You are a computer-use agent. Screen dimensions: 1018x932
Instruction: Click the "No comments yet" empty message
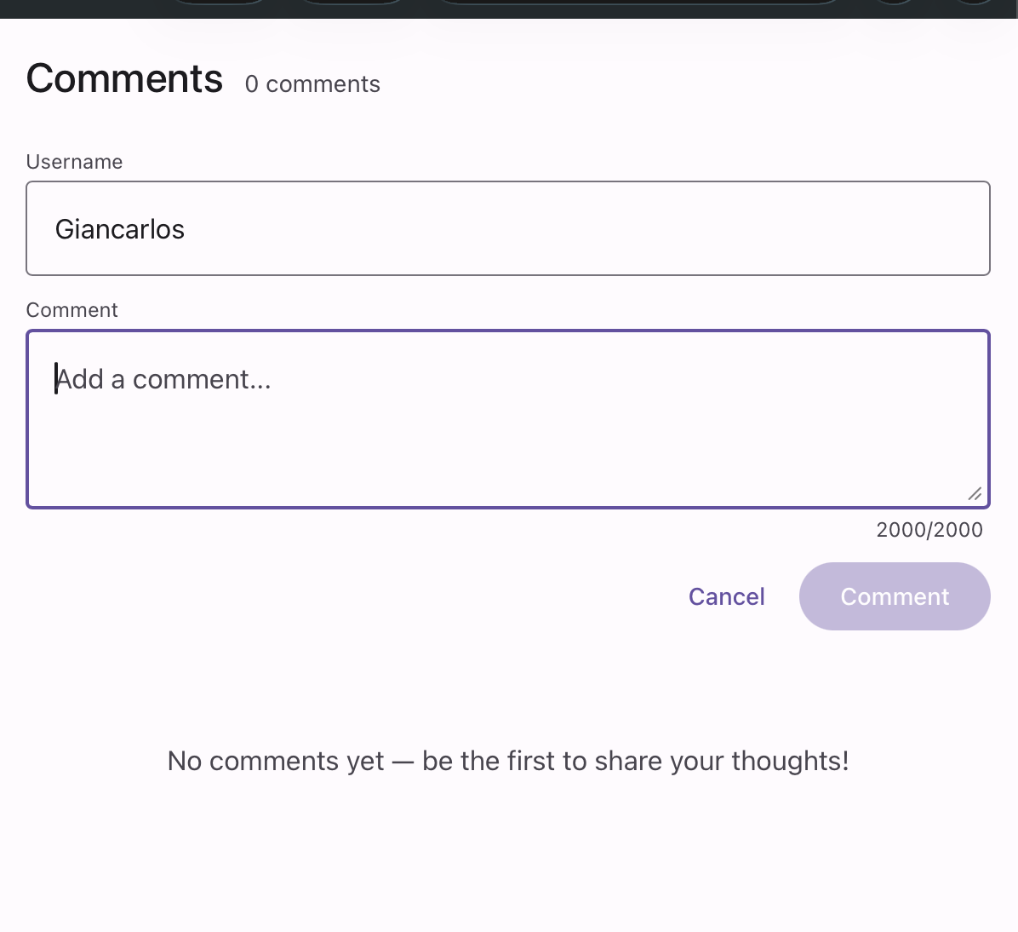point(507,761)
